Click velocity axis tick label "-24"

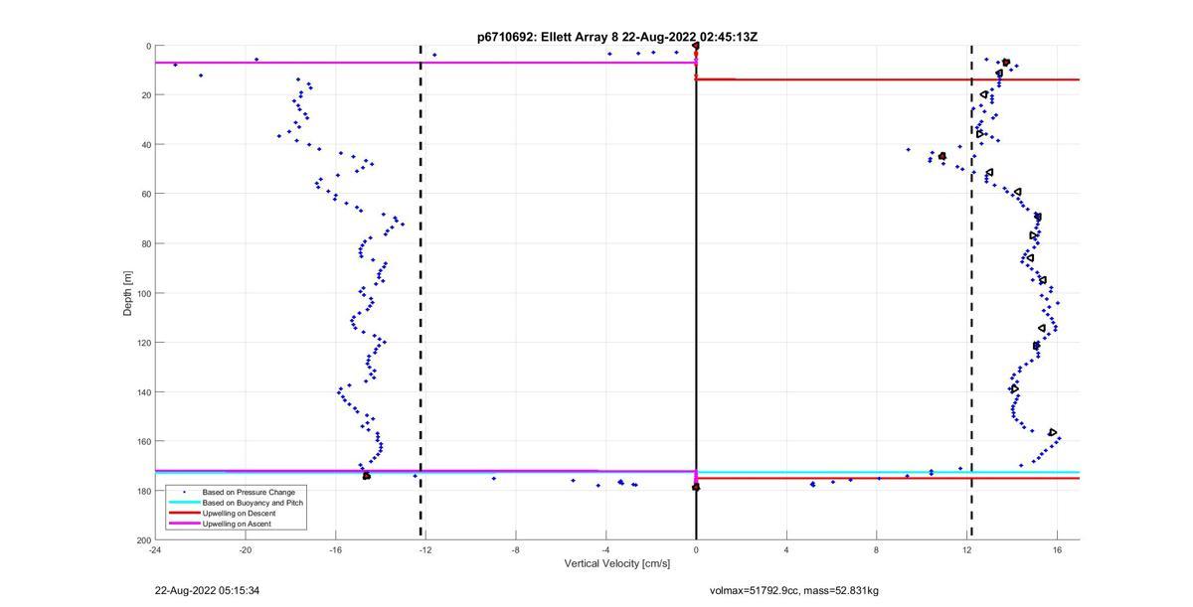pyautogui.click(x=155, y=549)
